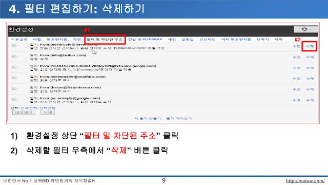Open the 받은편지함 settings tab
328x185 pixels.
coord(57,40)
